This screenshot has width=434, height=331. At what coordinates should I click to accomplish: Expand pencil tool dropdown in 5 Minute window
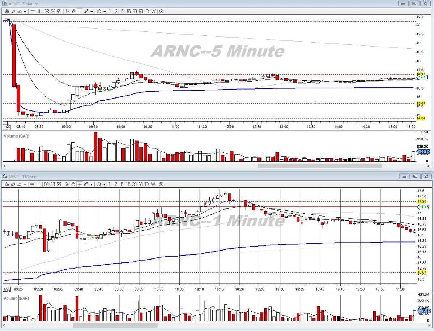[x=92, y=12]
